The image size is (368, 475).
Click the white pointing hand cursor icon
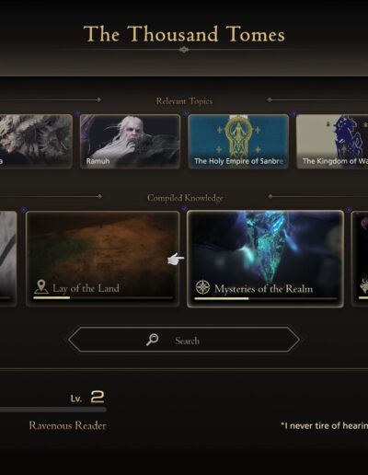click(176, 260)
